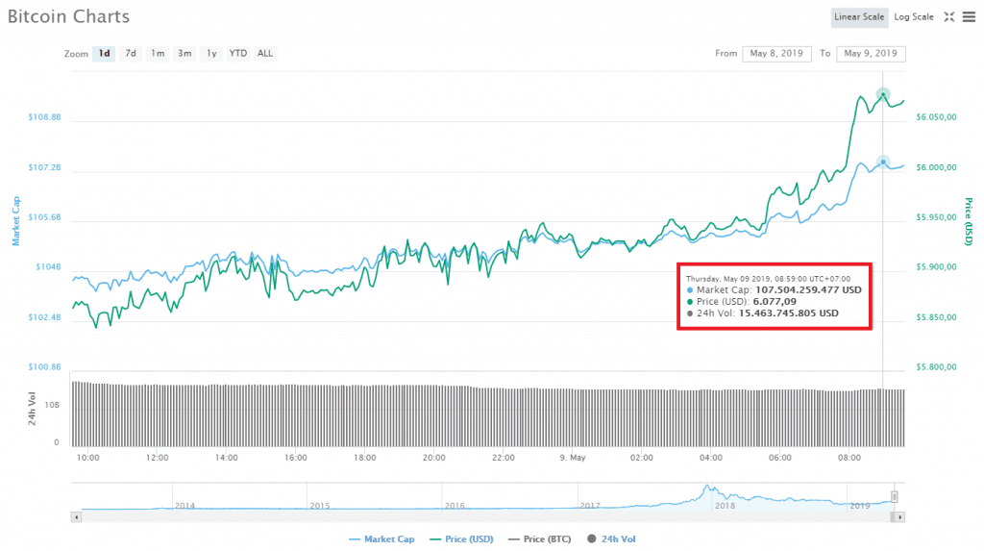Edit the From date field

pos(776,54)
